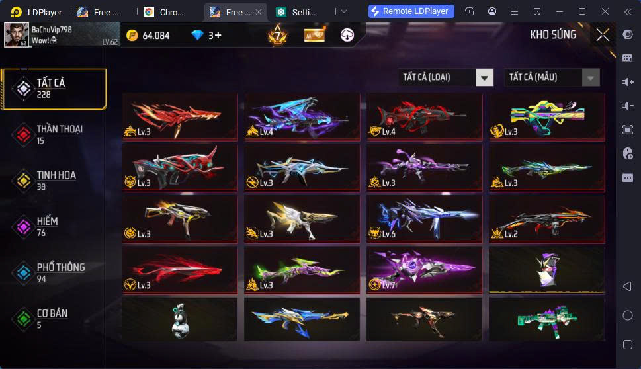
Task: Click the Android back triangle button
Action: tap(627, 286)
